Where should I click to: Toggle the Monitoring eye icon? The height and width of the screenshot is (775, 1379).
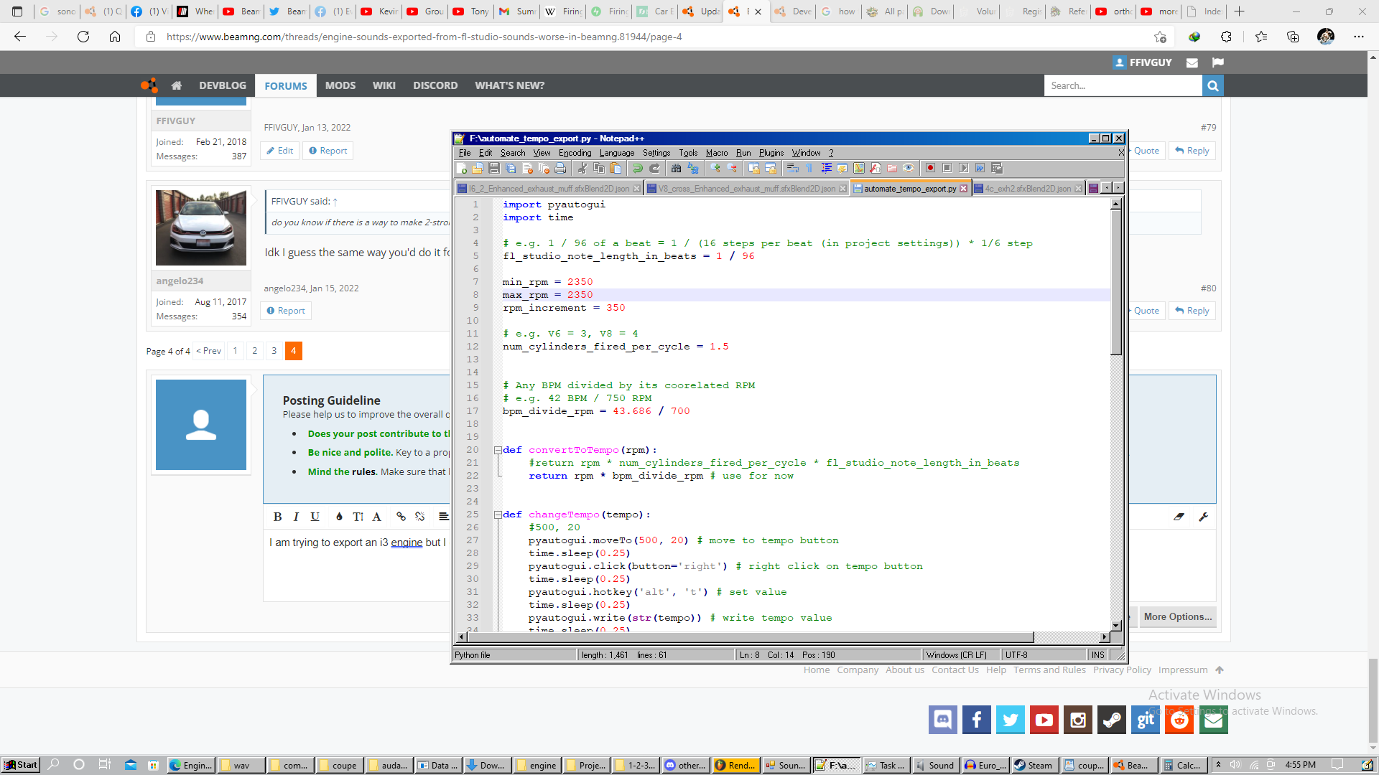point(909,168)
